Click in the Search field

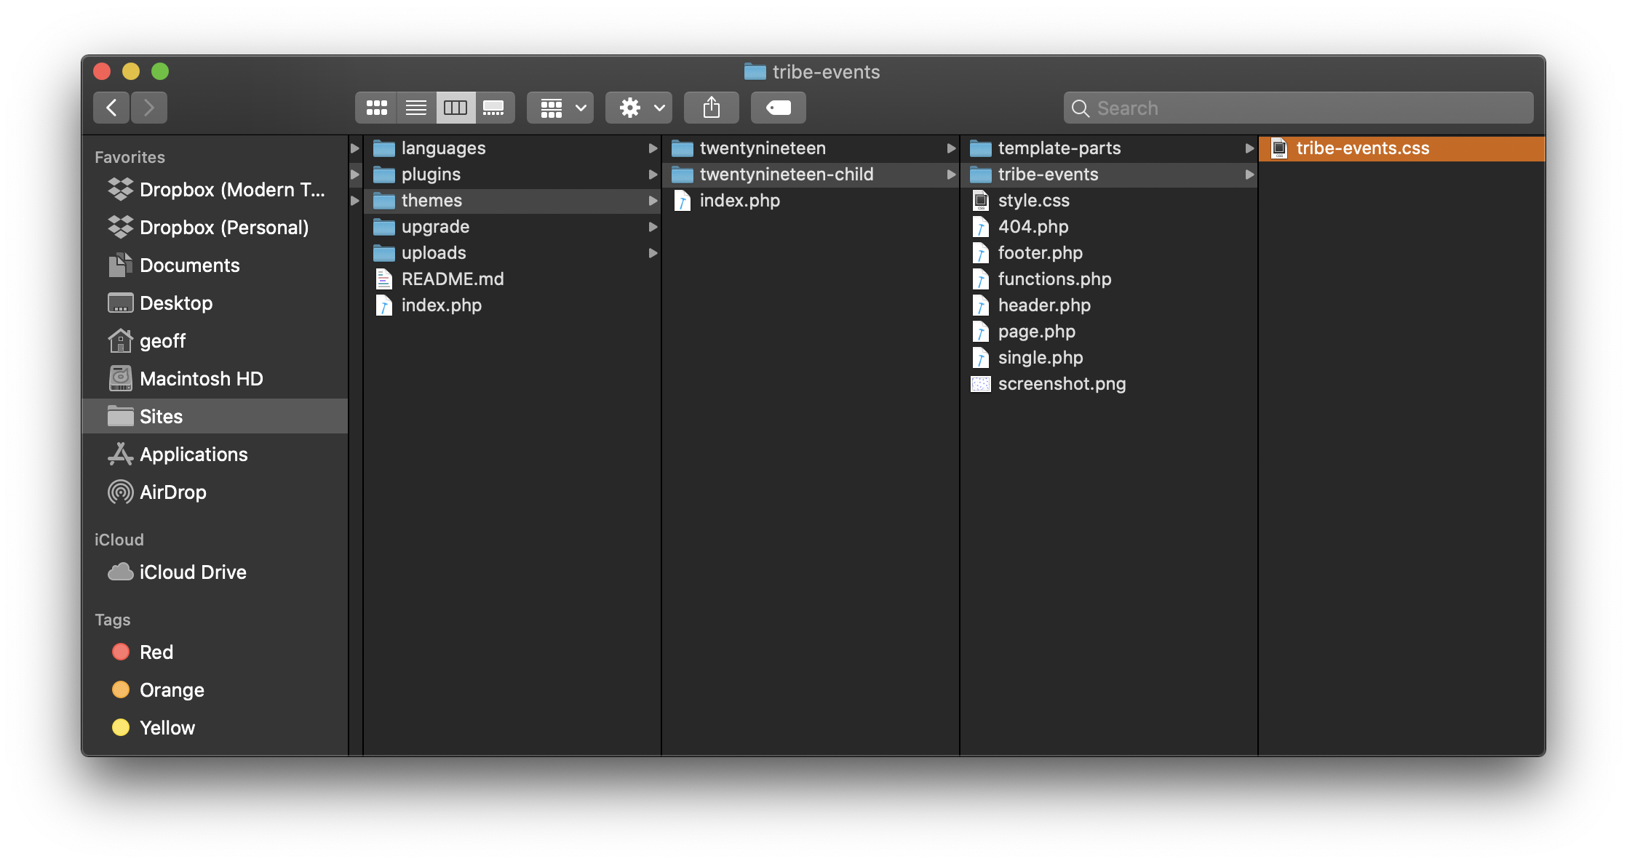point(1298,108)
